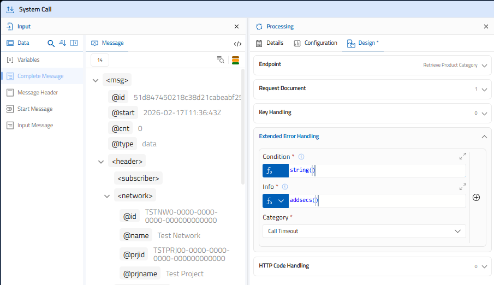The height and width of the screenshot is (285, 494).
Task: Open the Category dropdown showing Call Timeout
Action: (364, 231)
